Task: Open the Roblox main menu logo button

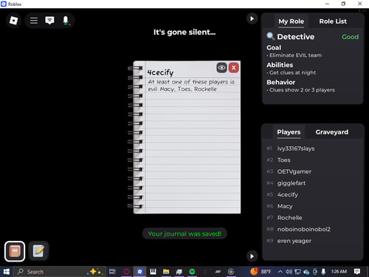Action: coord(13,21)
